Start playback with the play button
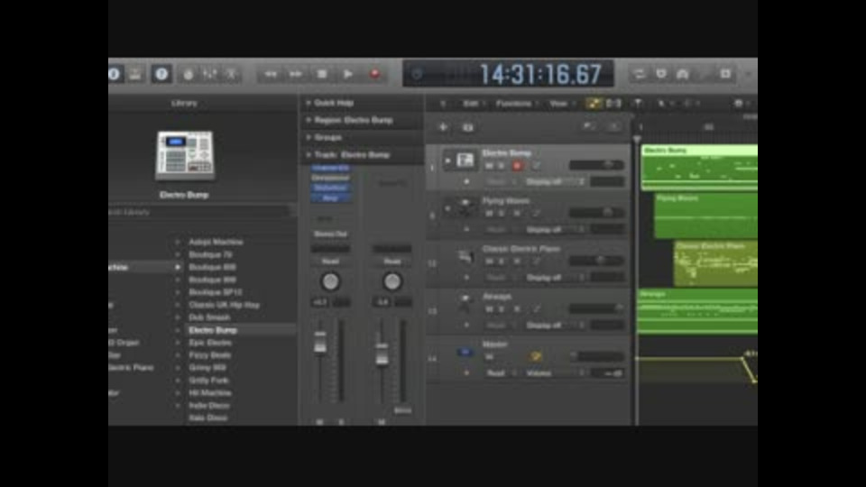 pyautogui.click(x=348, y=74)
